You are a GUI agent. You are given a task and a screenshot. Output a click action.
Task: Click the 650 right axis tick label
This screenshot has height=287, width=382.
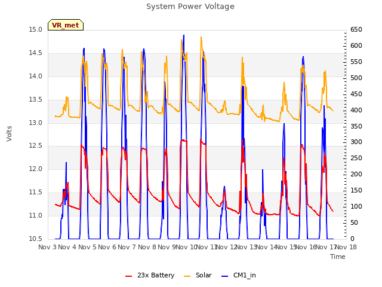(x=356, y=30)
